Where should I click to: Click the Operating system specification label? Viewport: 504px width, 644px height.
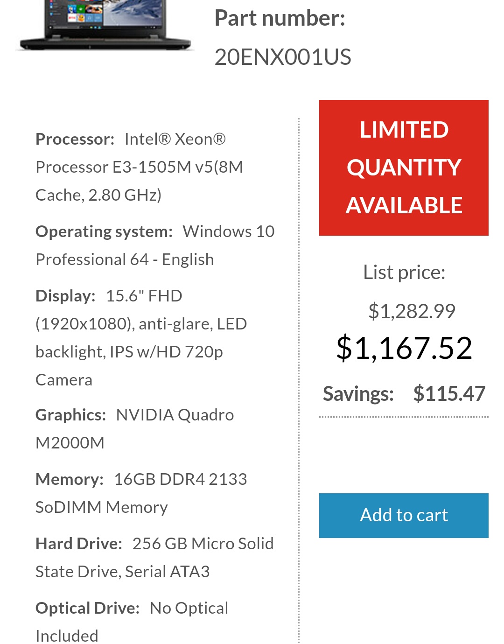click(x=104, y=232)
